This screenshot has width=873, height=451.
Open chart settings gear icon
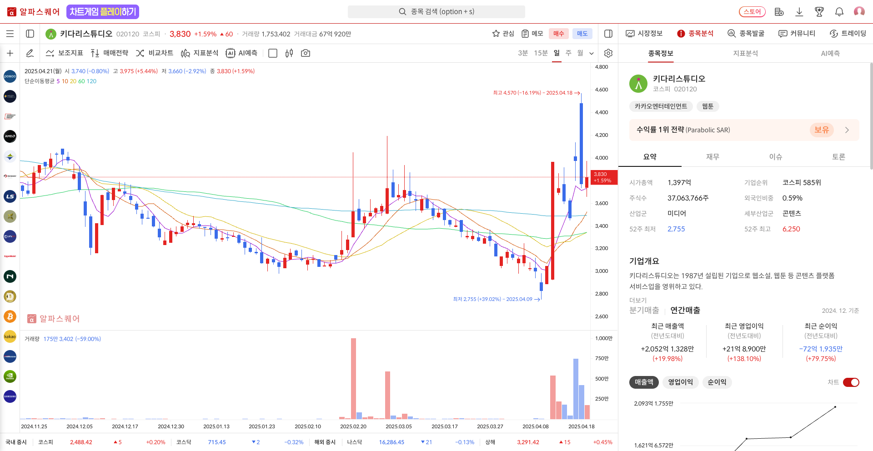[x=608, y=53]
